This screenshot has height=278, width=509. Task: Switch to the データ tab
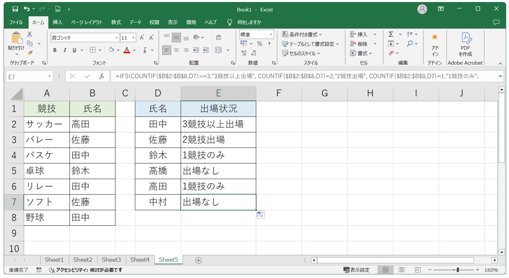[135, 22]
